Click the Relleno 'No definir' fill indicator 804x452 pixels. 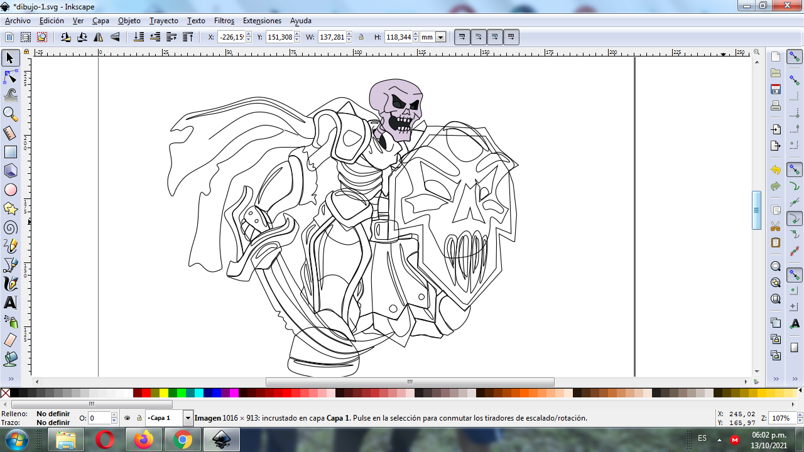click(x=53, y=414)
